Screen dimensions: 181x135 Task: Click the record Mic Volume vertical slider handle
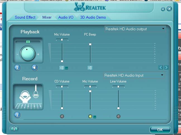(90, 91)
